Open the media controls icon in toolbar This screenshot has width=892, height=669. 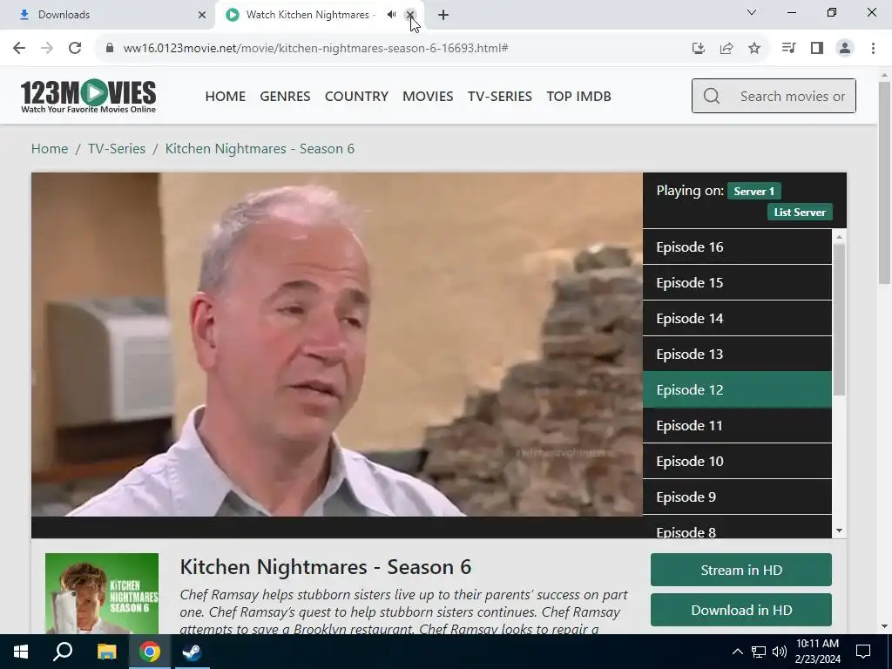tap(788, 48)
